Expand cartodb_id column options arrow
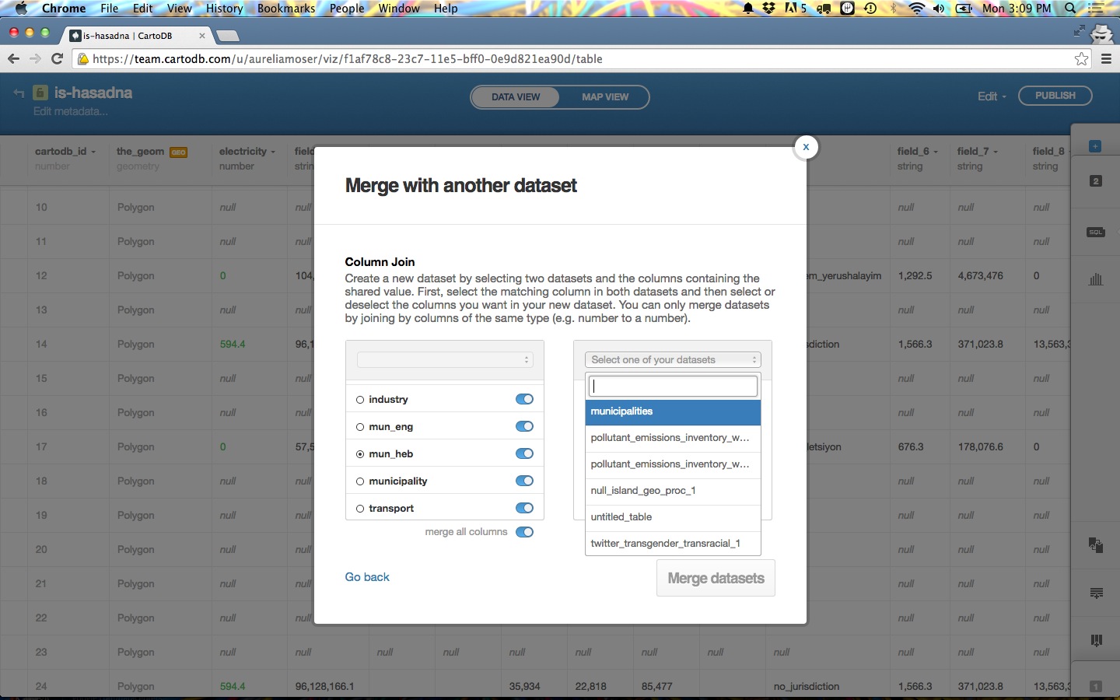Image resolution: width=1120 pixels, height=700 pixels. coord(93,152)
